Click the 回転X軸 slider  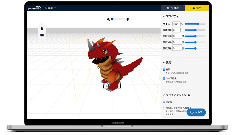[x=195, y=36]
